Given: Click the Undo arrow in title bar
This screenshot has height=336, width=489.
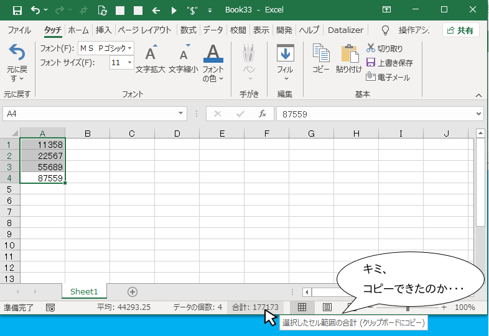Looking at the screenshot, I should pos(35,10).
